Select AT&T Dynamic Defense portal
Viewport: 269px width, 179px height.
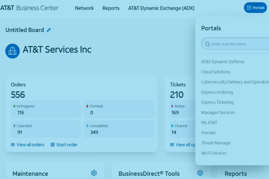(223, 62)
